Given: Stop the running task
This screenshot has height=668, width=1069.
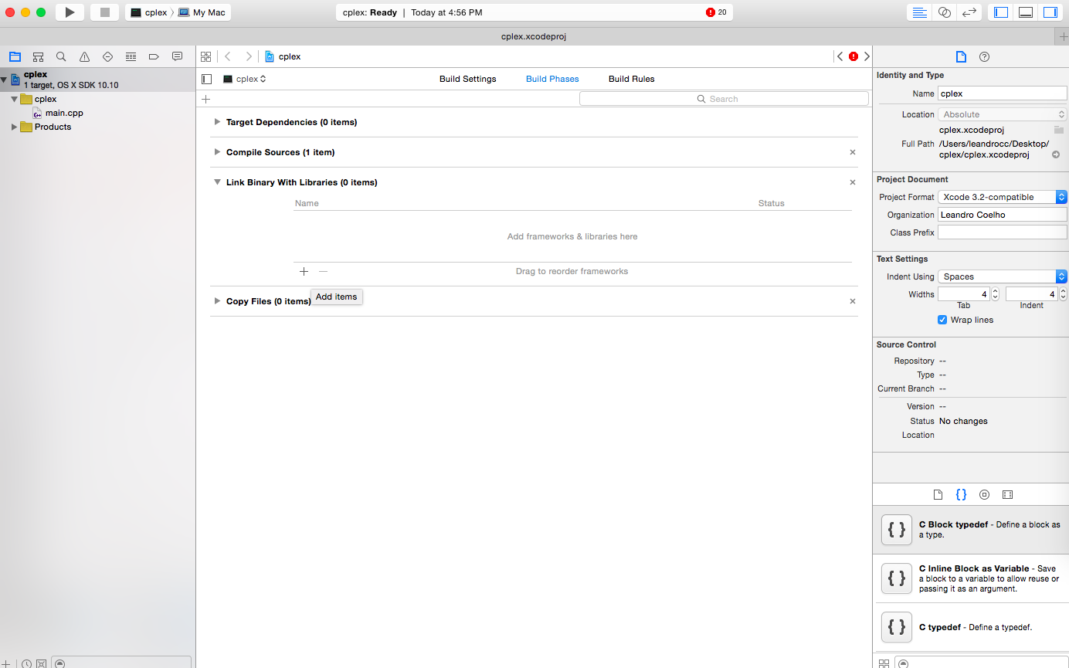Looking at the screenshot, I should tap(104, 12).
